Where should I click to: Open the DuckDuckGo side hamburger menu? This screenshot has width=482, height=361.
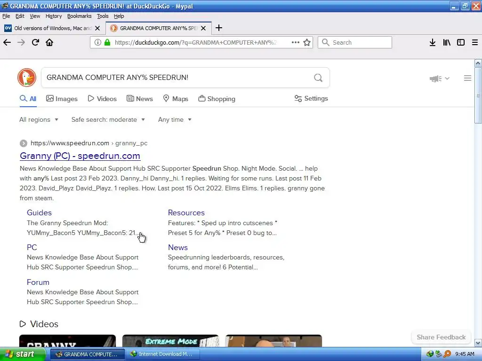[x=467, y=78]
